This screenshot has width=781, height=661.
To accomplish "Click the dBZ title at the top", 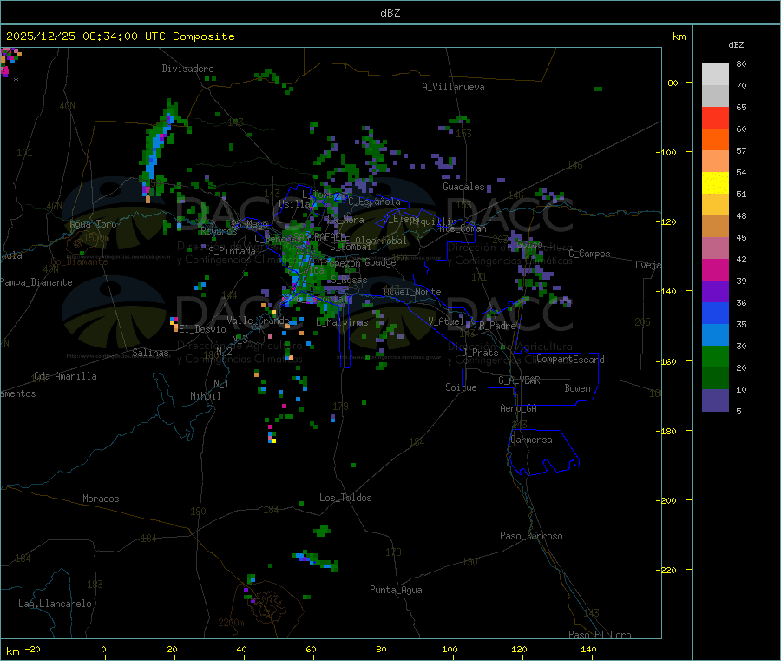I will tap(390, 12).
